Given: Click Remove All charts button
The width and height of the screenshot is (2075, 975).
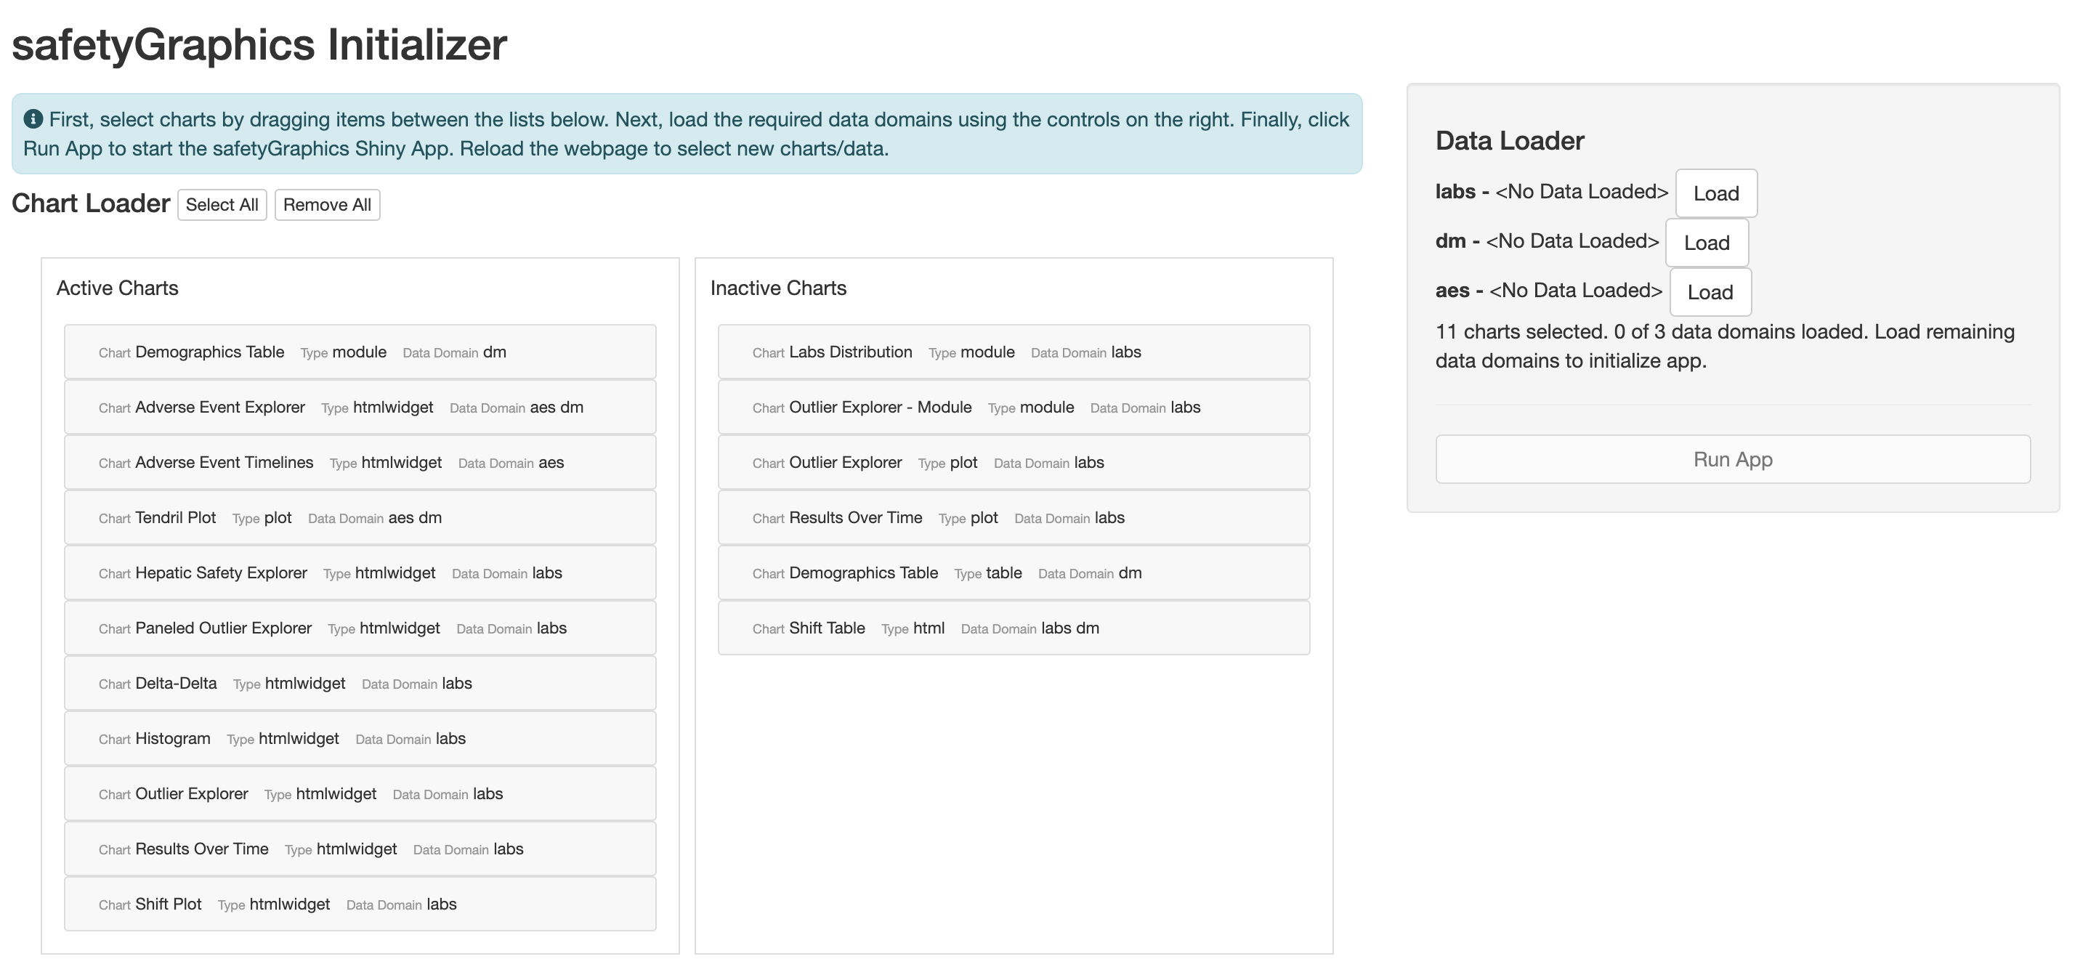Looking at the screenshot, I should (327, 205).
